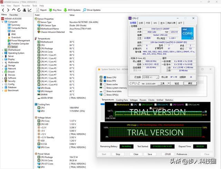Screen dimensions: 221x169
Task: Open the Report menu
Action: [16, 6]
